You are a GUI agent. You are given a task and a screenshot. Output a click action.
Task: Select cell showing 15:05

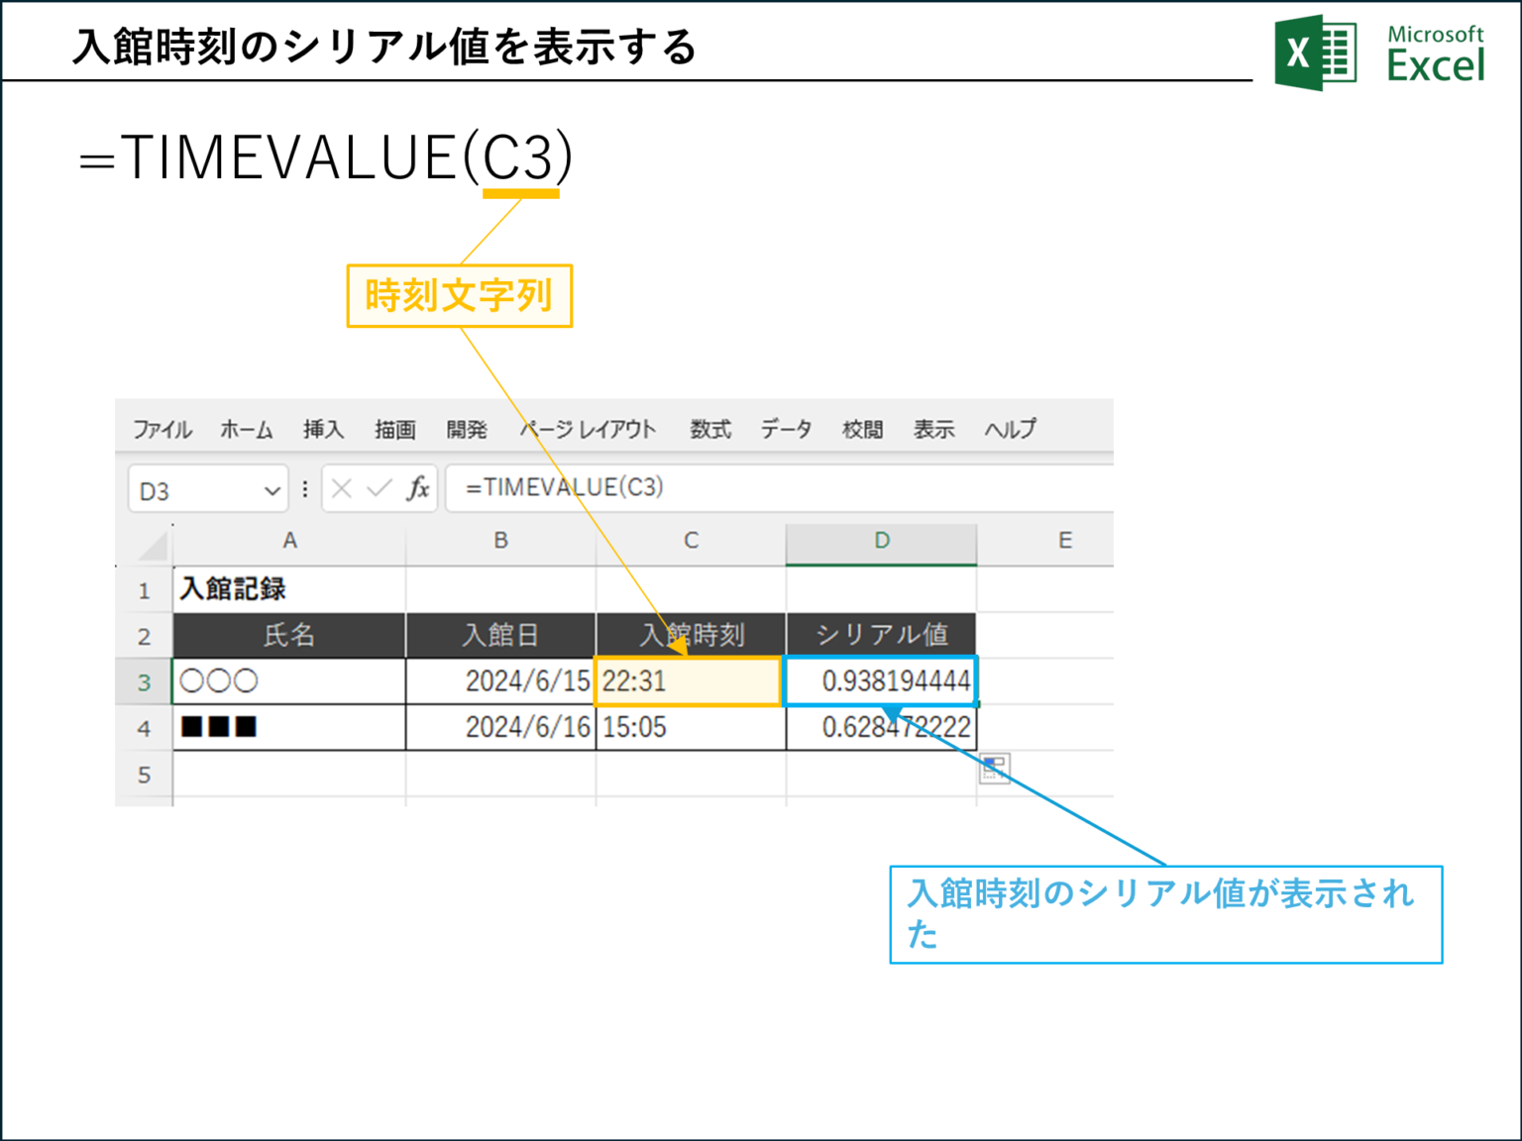pos(691,727)
